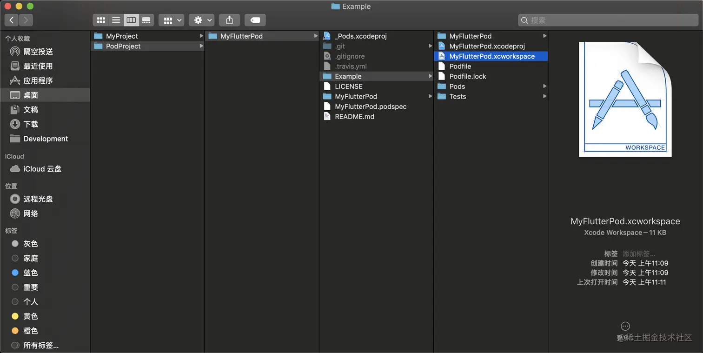Switch Finder to icon view
703x353 pixels.
[101, 20]
